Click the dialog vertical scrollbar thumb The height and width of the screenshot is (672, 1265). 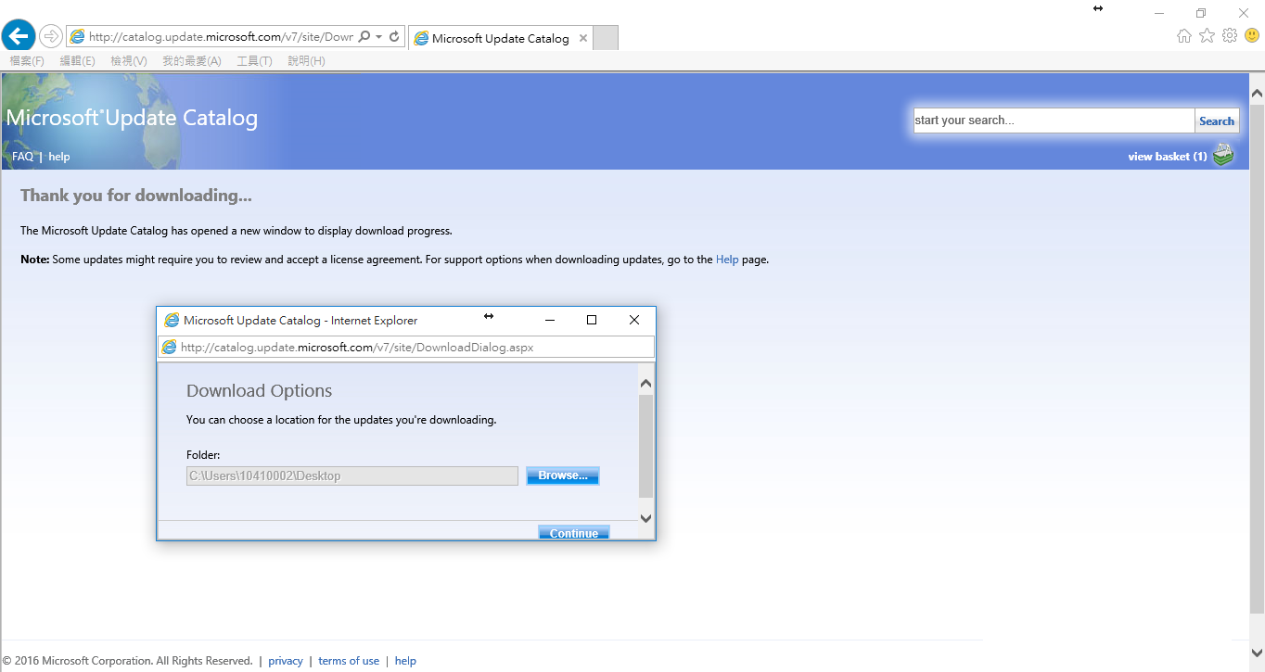click(646, 447)
